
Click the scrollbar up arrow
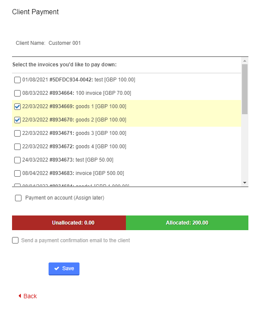coord(245,61)
